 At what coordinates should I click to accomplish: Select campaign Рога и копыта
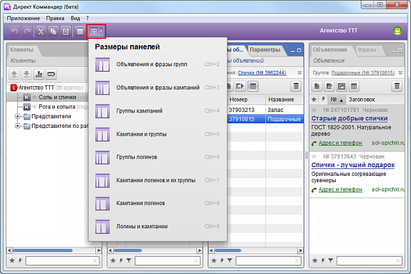coord(57,107)
